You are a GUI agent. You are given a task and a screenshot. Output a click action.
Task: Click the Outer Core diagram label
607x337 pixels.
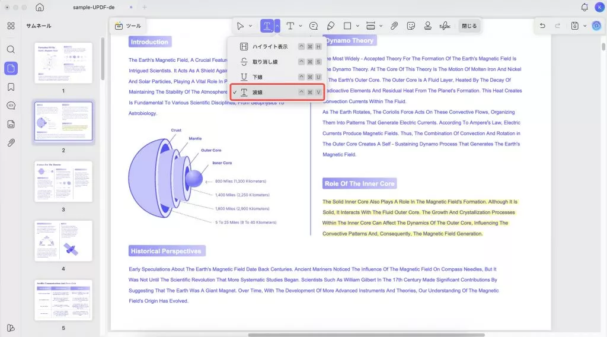211,150
